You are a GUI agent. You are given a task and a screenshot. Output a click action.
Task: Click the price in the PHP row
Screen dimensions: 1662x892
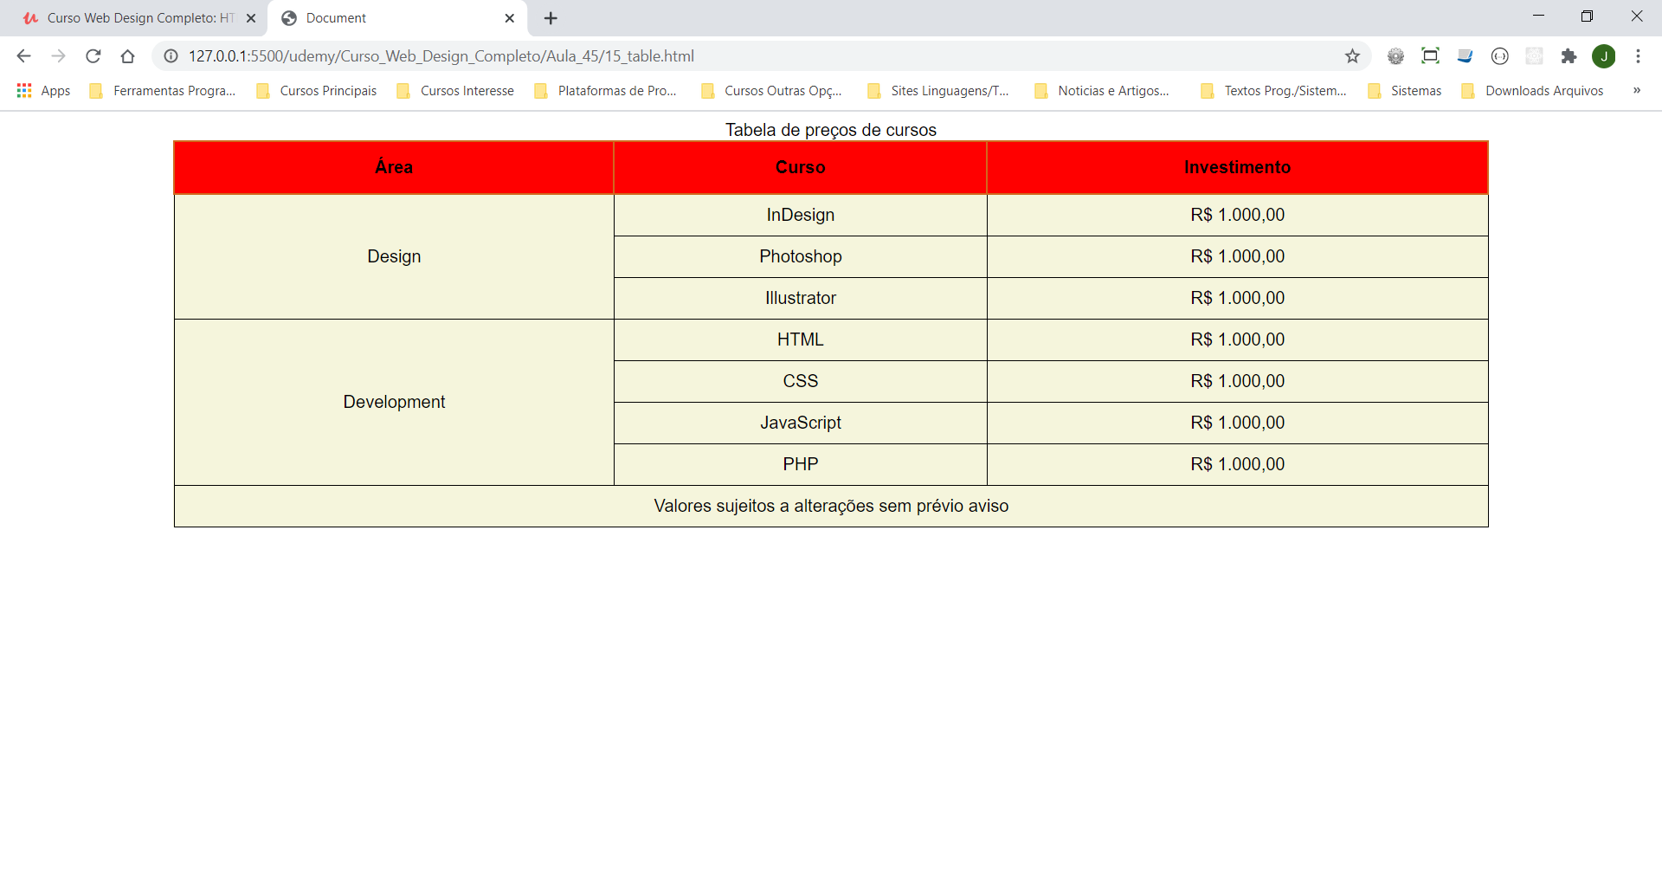pos(1238,464)
